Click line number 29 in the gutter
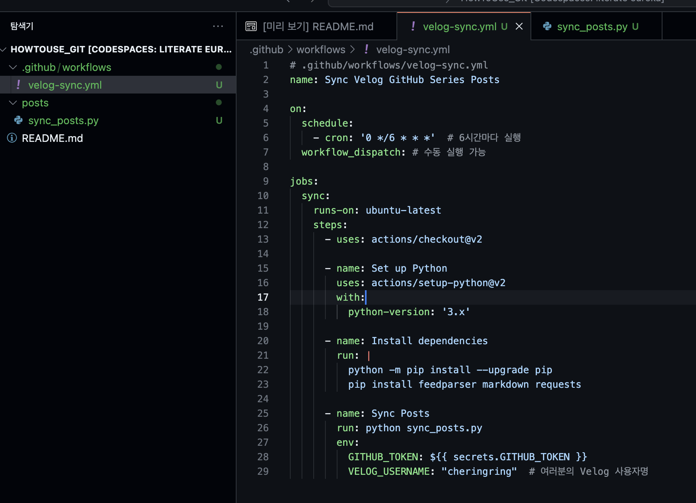The width and height of the screenshot is (696, 503). (263, 471)
